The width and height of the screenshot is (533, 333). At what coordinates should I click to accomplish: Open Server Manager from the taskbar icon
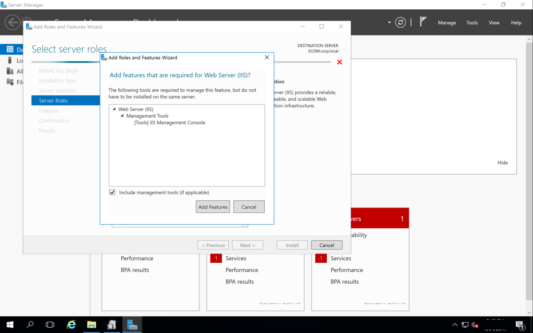(x=132, y=325)
